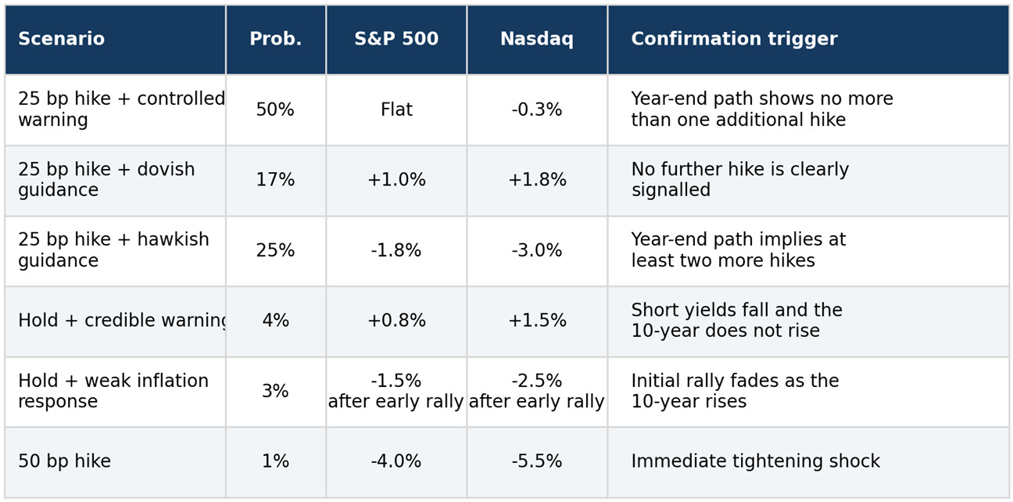1013x502 pixels.
Task: Select the +0.8% S&P 500 cell
Action: 396,321
